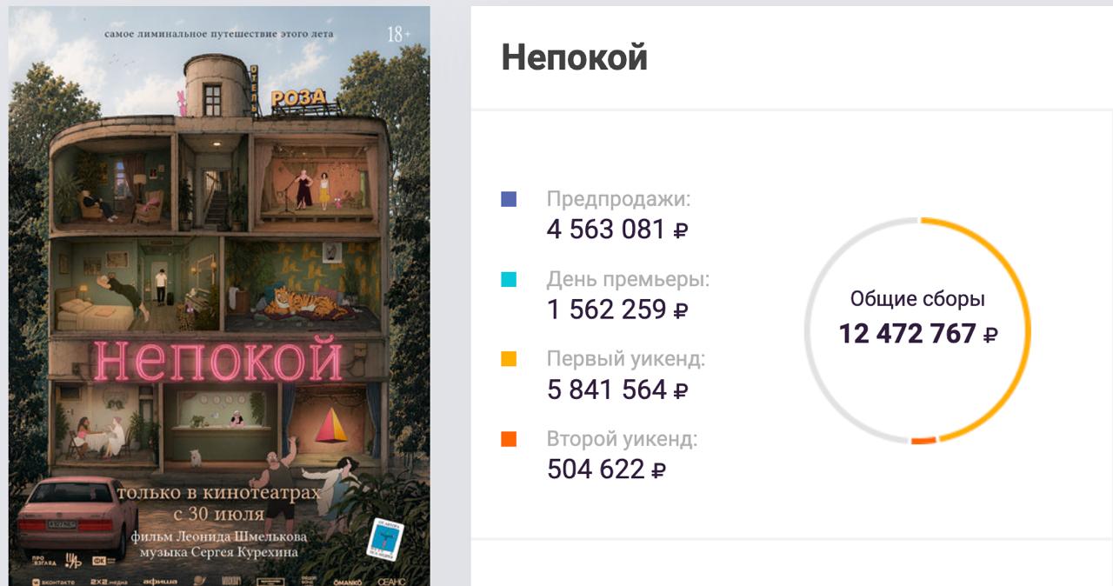This screenshot has height=586, width=1113.
Task: Click the Непокой page title
Action: coord(574,57)
